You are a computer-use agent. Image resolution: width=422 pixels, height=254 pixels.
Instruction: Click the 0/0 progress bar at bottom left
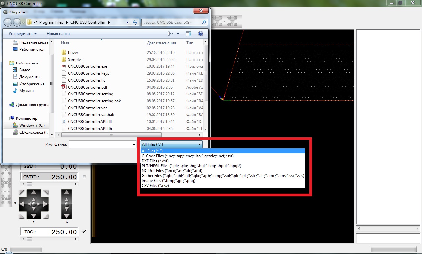[x=26, y=249]
